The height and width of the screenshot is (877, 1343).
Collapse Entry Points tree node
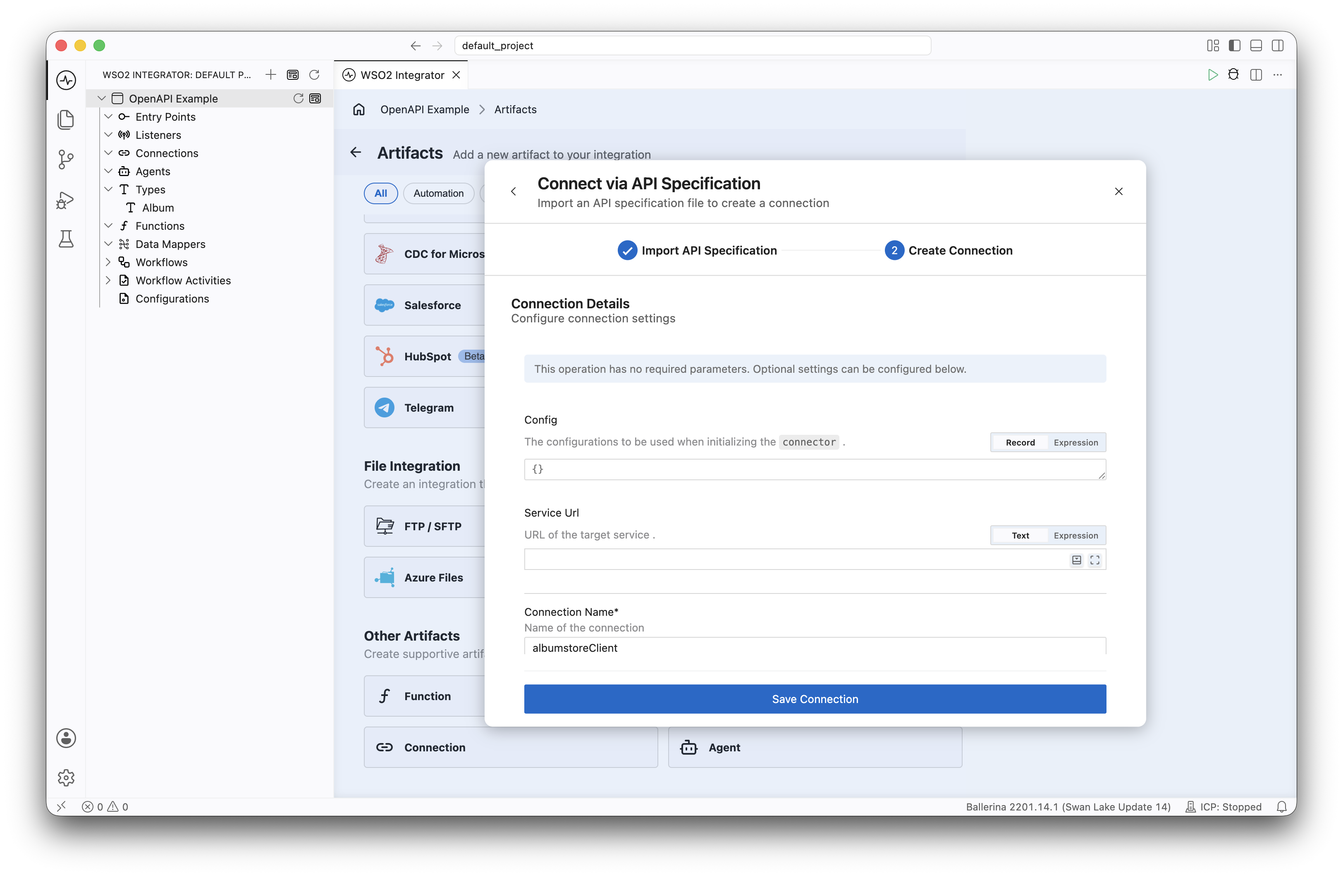click(x=108, y=117)
